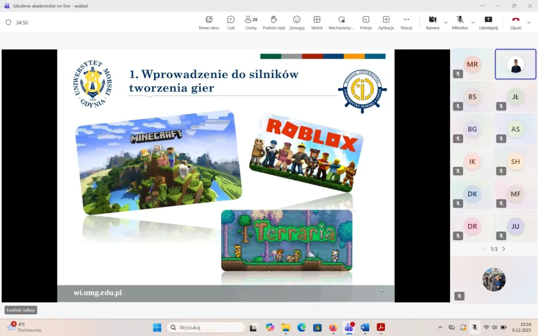Go to next participants page
The image size is (538, 336).
coord(503,249)
